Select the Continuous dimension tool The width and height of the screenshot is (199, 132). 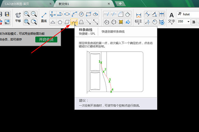click(x=162, y=14)
